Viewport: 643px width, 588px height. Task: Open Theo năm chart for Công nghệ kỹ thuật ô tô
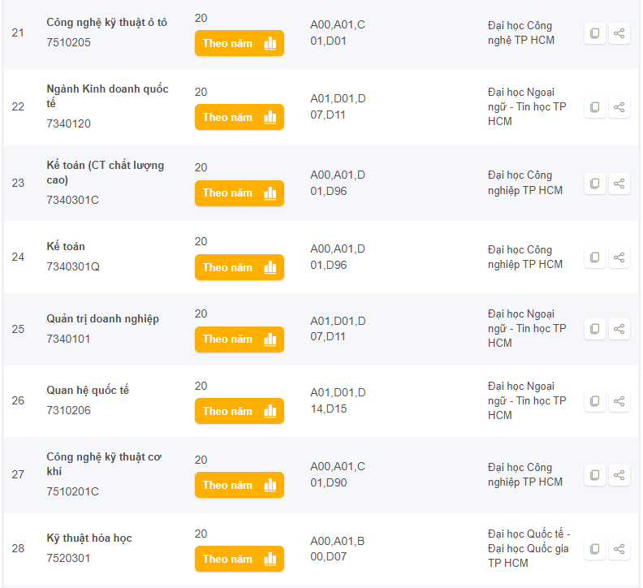click(240, 43)
